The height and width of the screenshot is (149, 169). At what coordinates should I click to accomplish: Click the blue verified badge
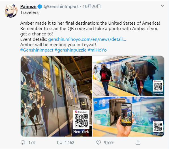pyautogui.click(x=40, y=7)
